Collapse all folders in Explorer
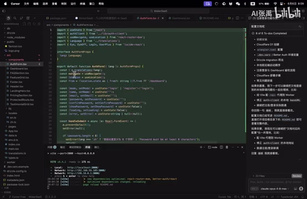 coord(39,24)
